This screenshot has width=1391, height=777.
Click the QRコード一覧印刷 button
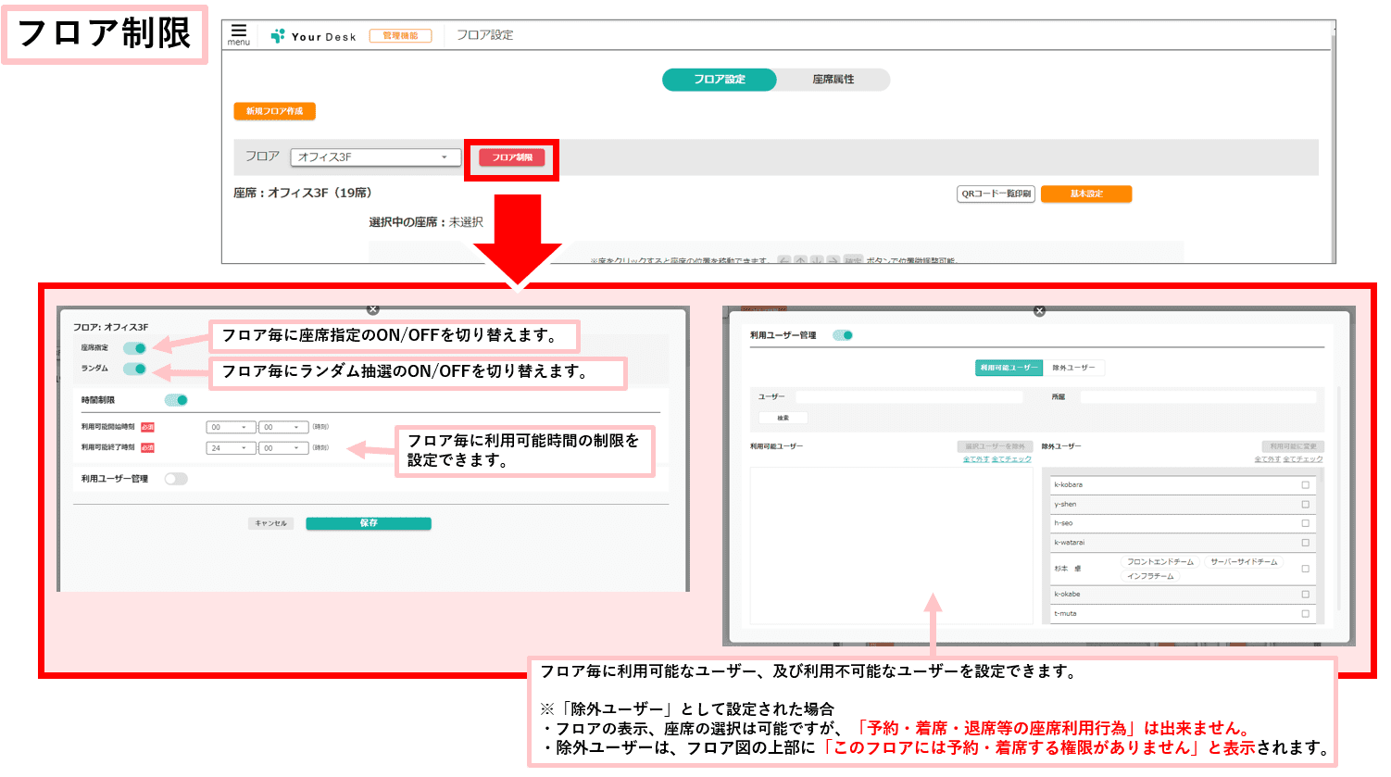996,194
